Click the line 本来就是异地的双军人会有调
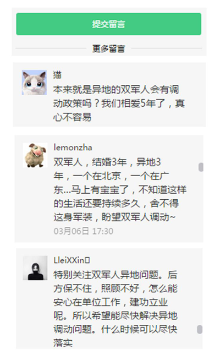The height and width of the screenshot is (360, 220). click(116, 90)
